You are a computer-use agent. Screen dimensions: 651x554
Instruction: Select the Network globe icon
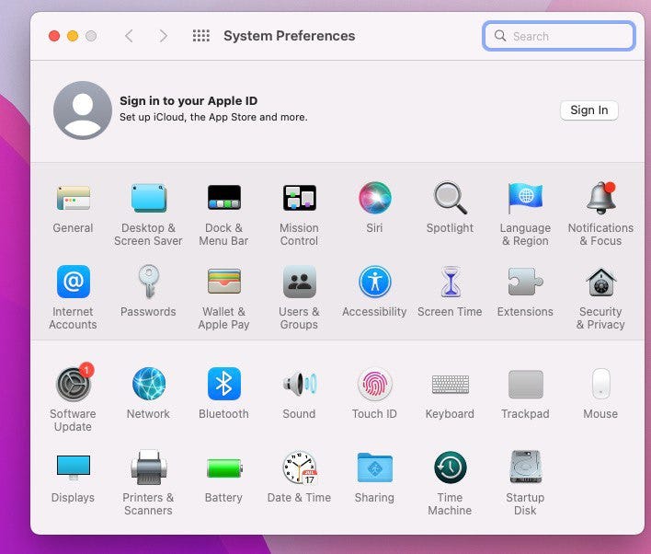(148, 384)
